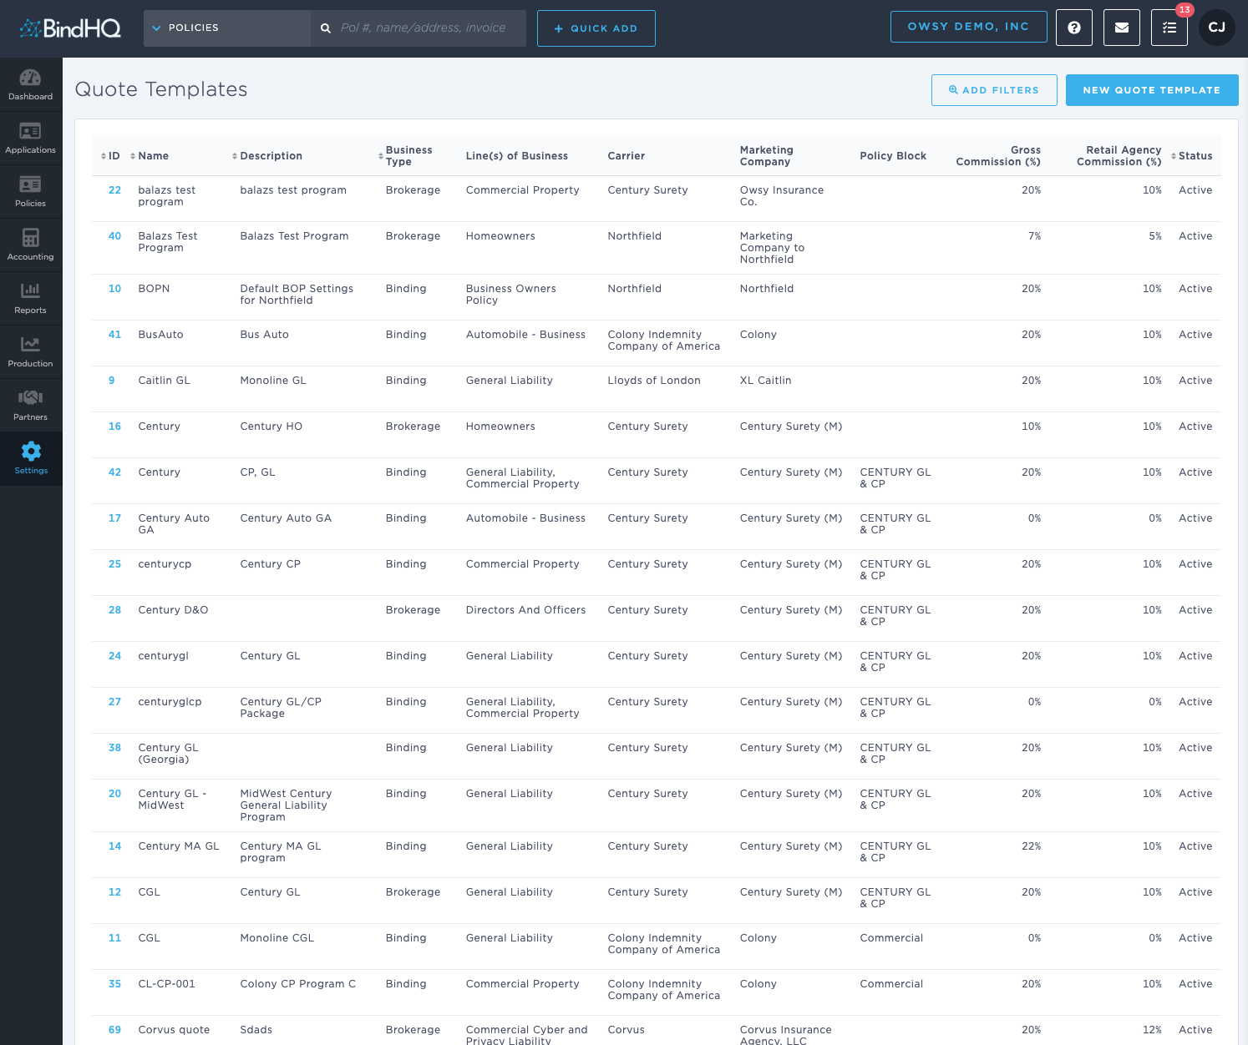Click the BindHQ logo
The image size is (1248, 1045).
pos(70,28)
